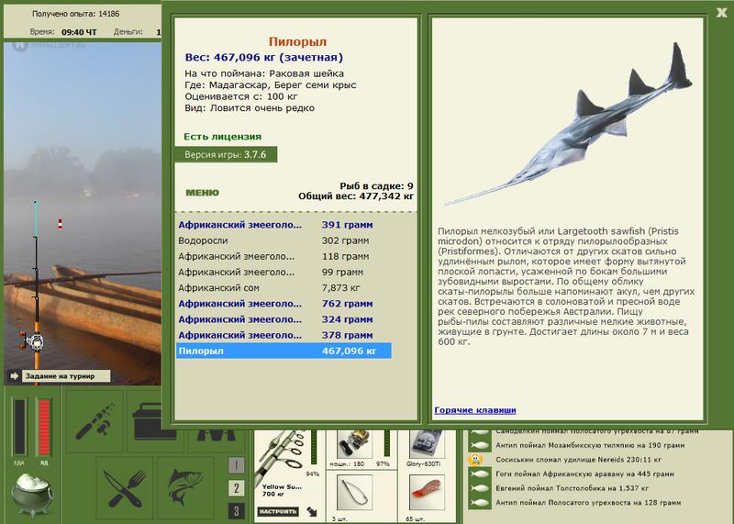Select Пилорыл 467,096 кг row in keepnet
This screenshot has height=524, width=734.
pos(284,351)
